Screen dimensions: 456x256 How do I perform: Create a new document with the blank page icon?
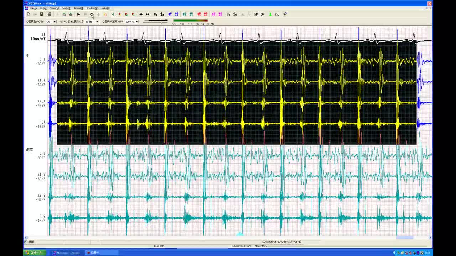(x=28, y=14)
